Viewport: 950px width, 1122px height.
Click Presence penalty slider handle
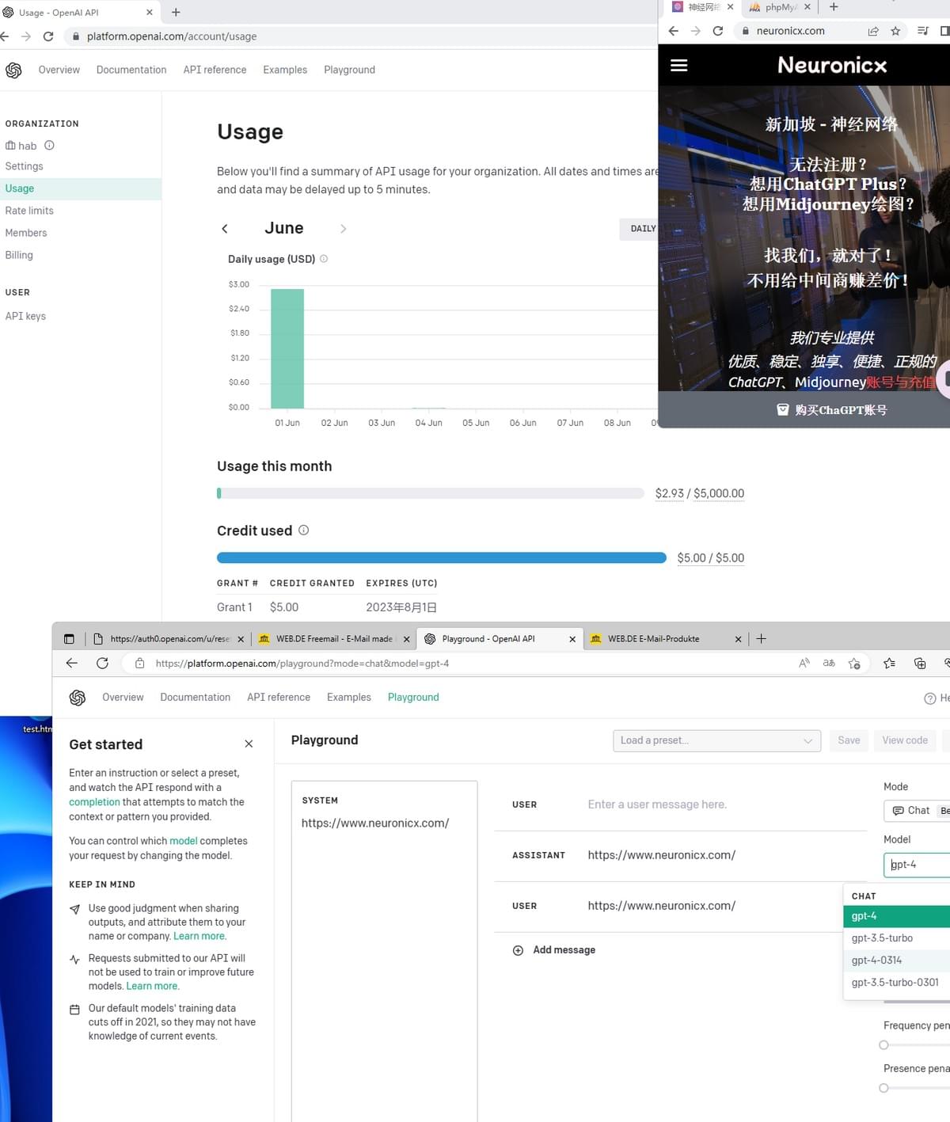coord(883,1088)
